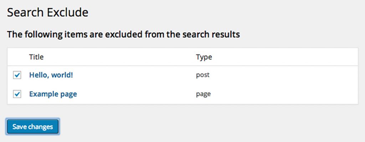Click the excluded items subheading text

coord(123,35)
